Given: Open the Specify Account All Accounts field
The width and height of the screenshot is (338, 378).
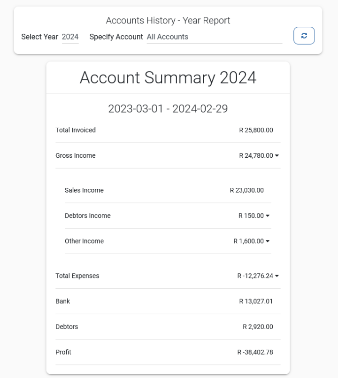Looking at the screenshot, I should (214, 37).
